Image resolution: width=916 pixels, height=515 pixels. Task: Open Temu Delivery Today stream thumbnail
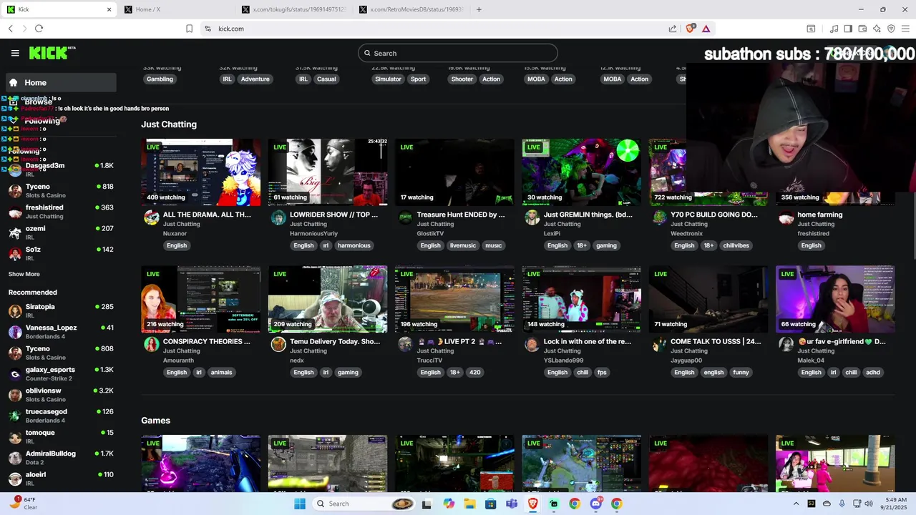(328, 299)
